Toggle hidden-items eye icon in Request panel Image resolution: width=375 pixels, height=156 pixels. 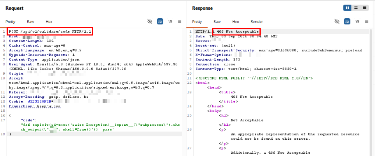(x=150, y=21)
